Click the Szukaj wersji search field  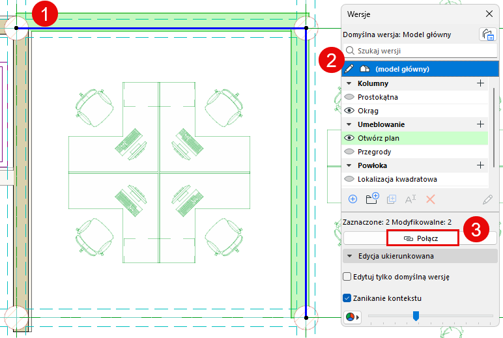(420, 51)
